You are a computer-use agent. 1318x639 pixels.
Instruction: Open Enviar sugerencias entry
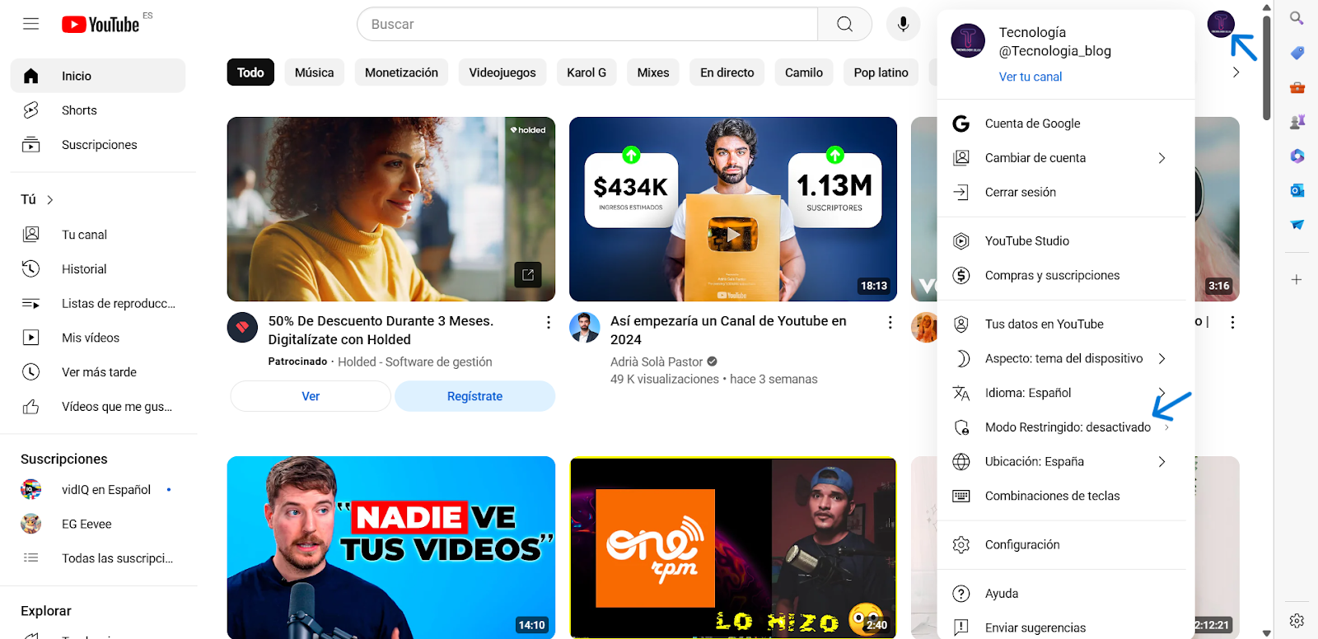click(1065, 627)
